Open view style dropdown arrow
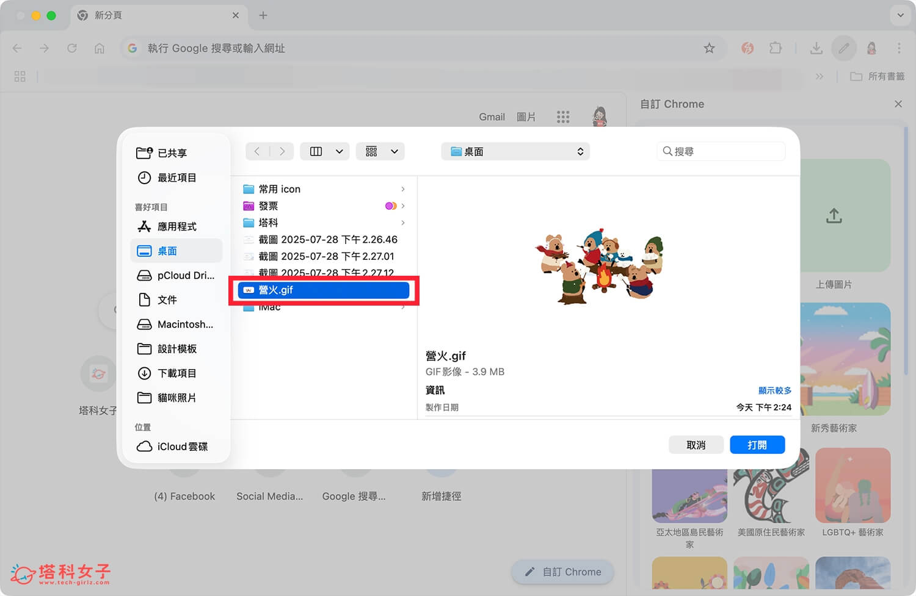 (x=339, y=151)
